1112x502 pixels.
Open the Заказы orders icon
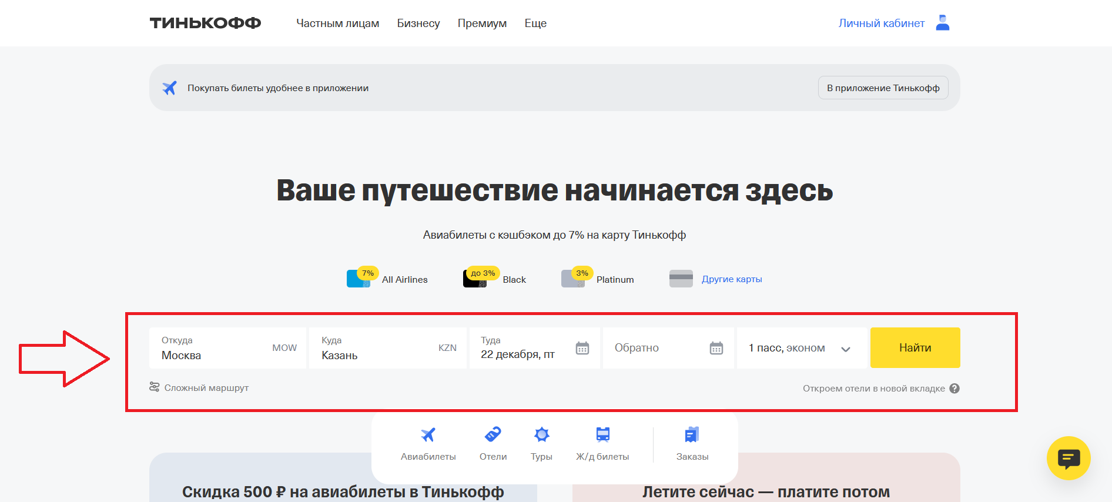click(x=692, y=435)
